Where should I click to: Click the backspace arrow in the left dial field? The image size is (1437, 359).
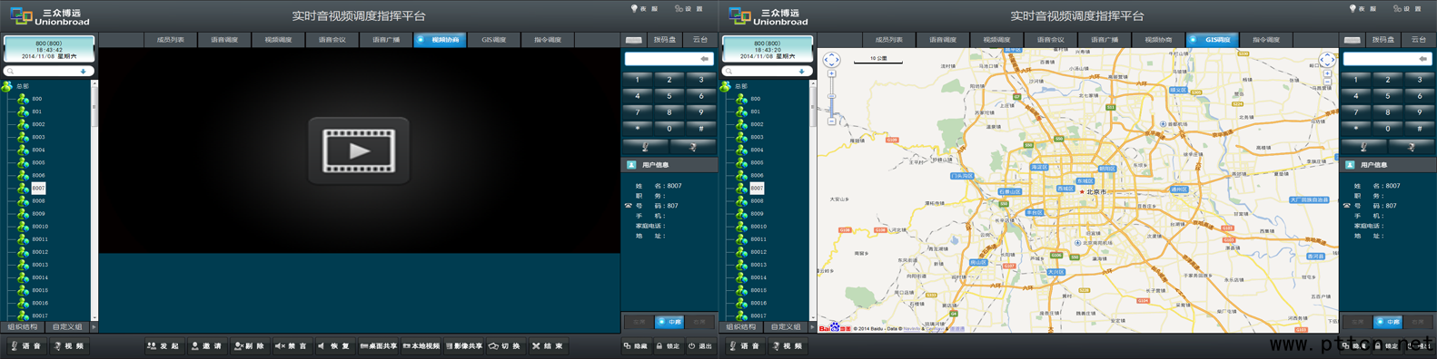tap(704, 59)
